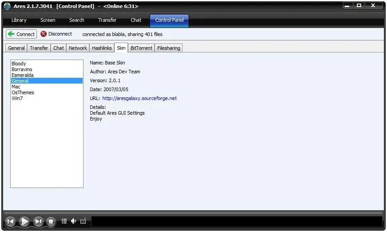
Task: Switch to the Transfer main tab
Action: 107,20
